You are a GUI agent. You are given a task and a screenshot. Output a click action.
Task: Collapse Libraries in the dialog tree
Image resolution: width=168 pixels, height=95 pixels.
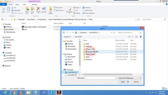pyautogui.click(x=63, y=54)
